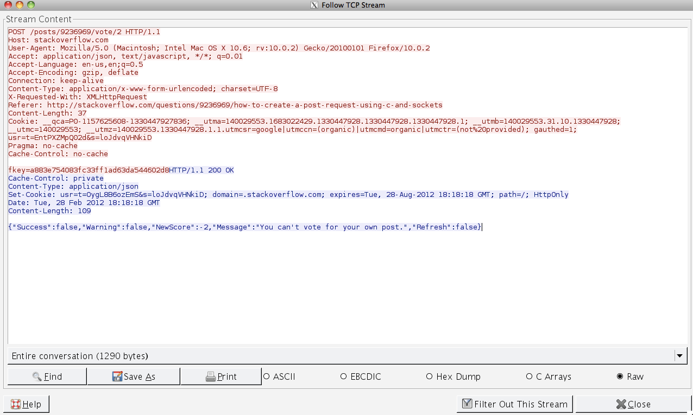Click the Accept-Language header line
693x415 pixels.
(x=75, y=65)
